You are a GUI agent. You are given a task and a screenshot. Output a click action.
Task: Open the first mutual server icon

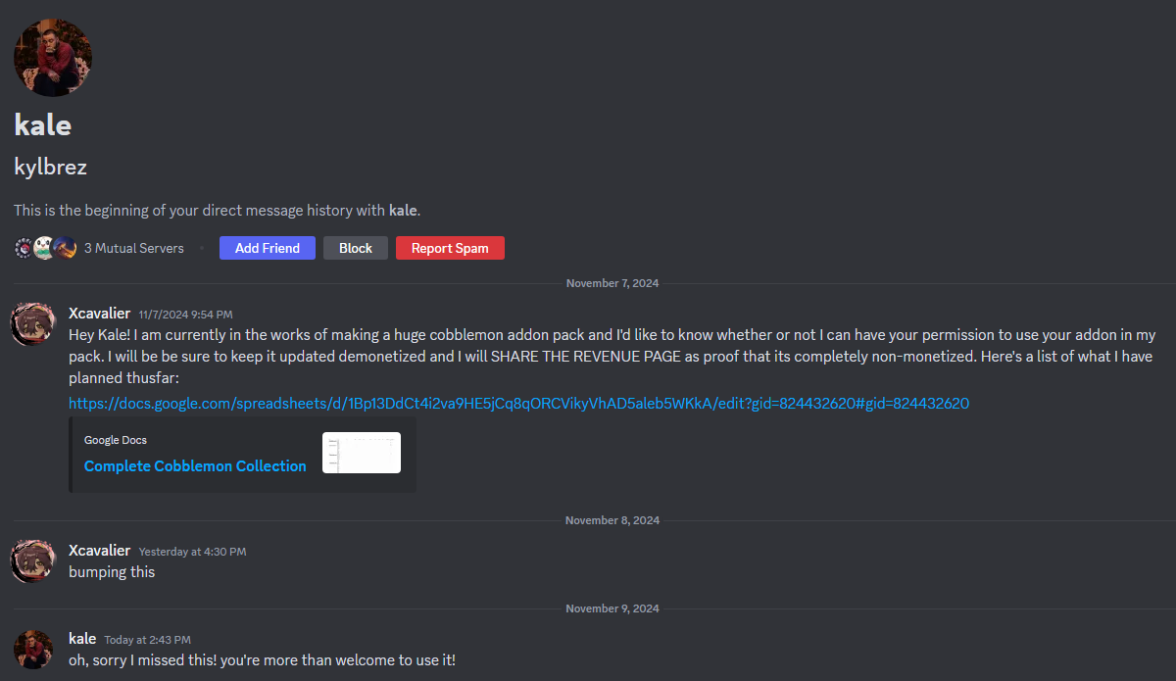(24, 248)
